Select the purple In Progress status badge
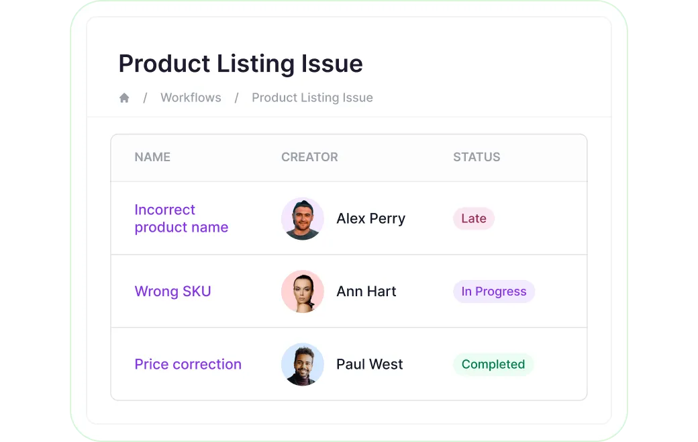 tap(494, 292)
